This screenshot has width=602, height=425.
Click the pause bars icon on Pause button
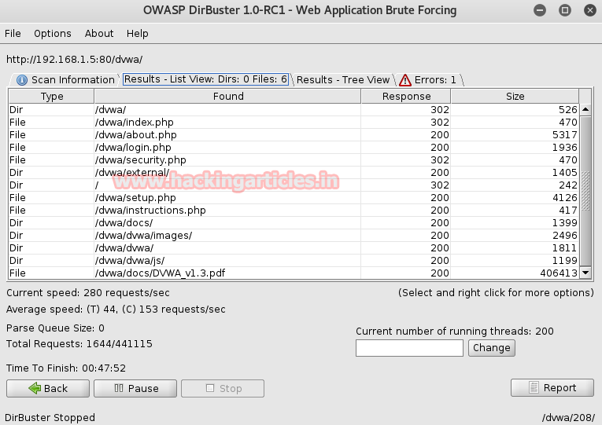click(x=119, y=388)
